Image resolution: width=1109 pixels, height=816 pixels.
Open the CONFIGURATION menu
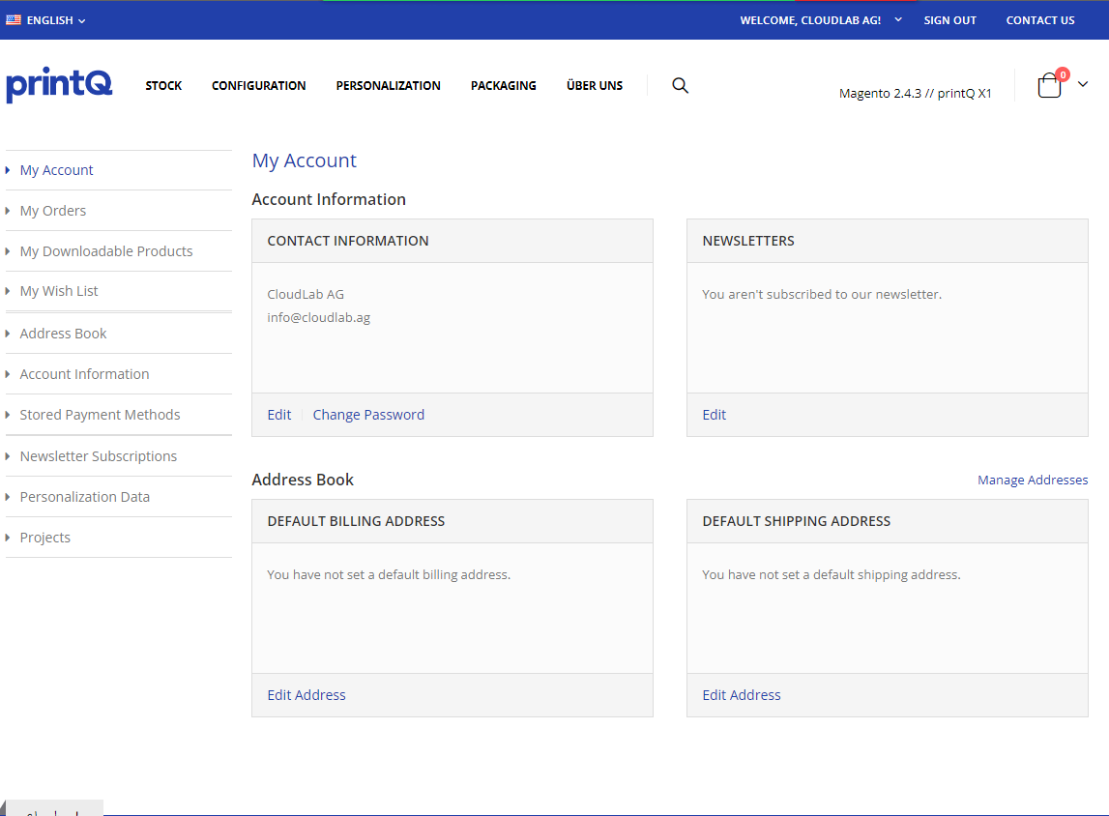(x=258, y=85)
